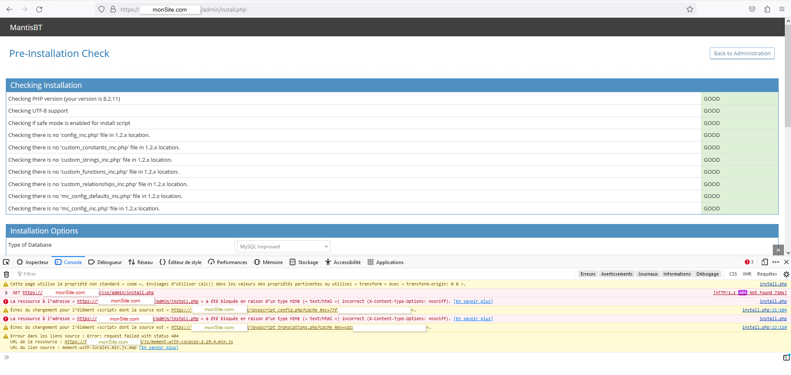Activate the element picker tool in DevTools
The height and width of the screenshot is (375, 791).
(6, 262)
